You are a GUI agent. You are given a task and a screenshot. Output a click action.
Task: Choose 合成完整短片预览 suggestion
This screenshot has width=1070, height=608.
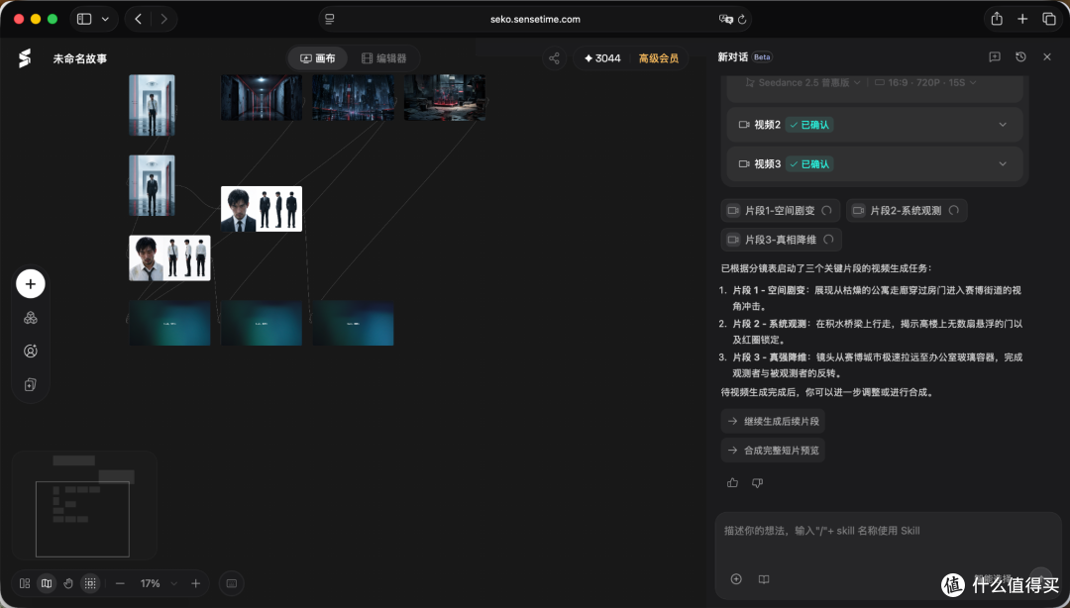click(773, 451)
